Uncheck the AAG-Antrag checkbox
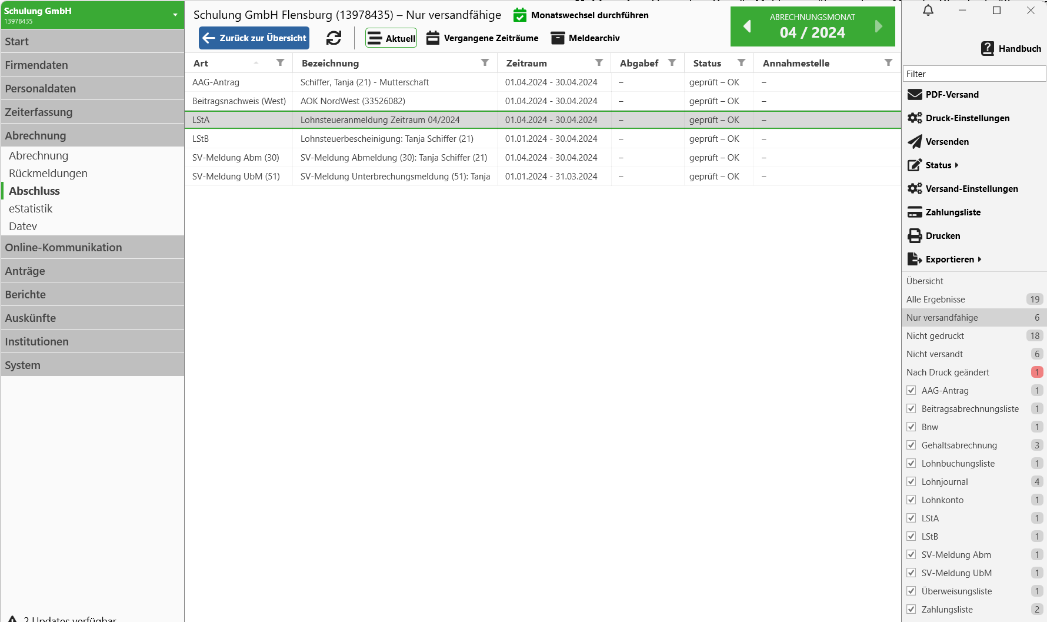Screen dimensions: 1047x622 coord(911,391)
